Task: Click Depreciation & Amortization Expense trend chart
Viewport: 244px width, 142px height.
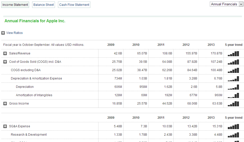Action: click(x=233, y=78)
